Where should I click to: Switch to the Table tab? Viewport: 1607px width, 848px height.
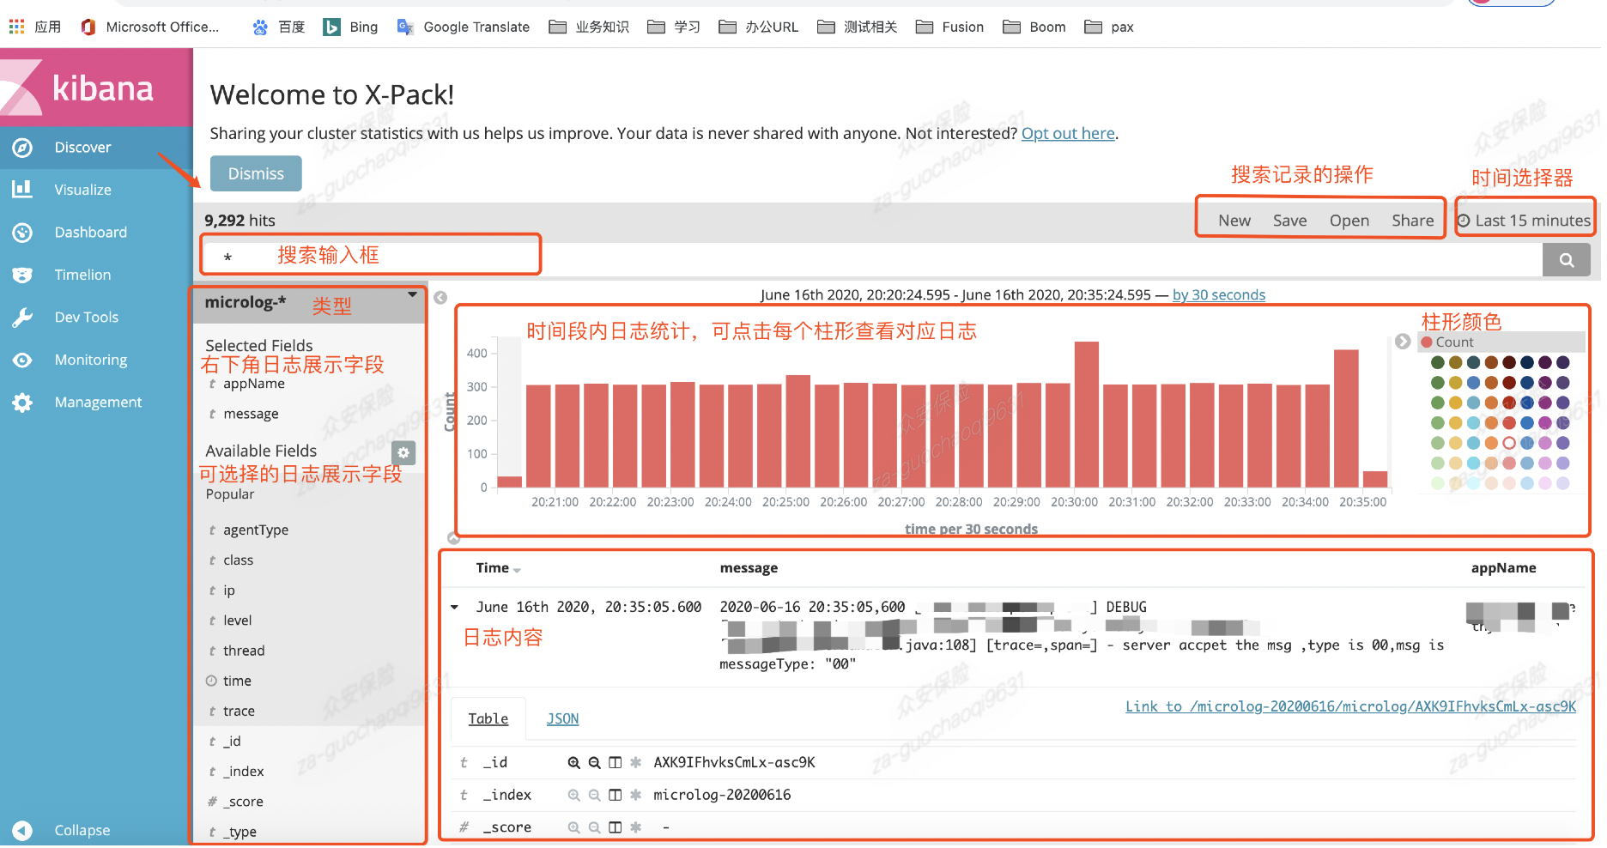click(x=488, y=719)
